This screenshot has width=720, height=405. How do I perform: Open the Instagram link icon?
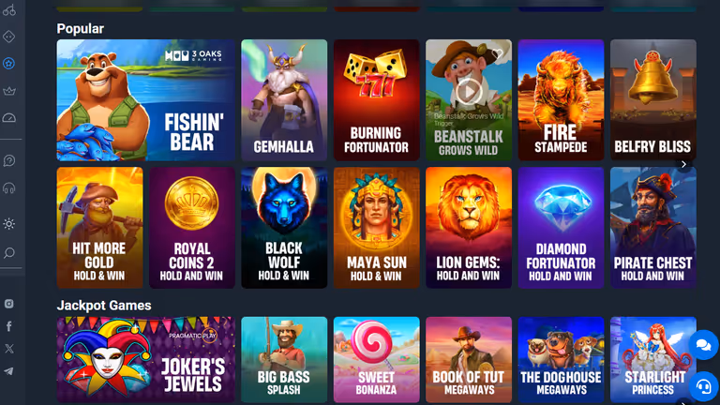pyautogui.click(x=9, y=304)
